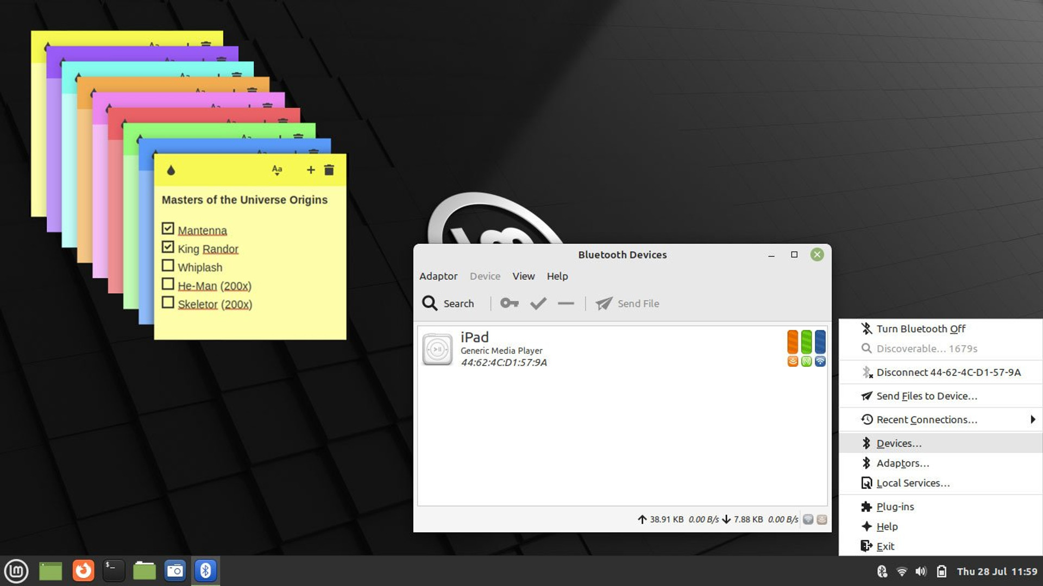
Task: Launch Firefox from the taskbar
Action: click(83, 571)
